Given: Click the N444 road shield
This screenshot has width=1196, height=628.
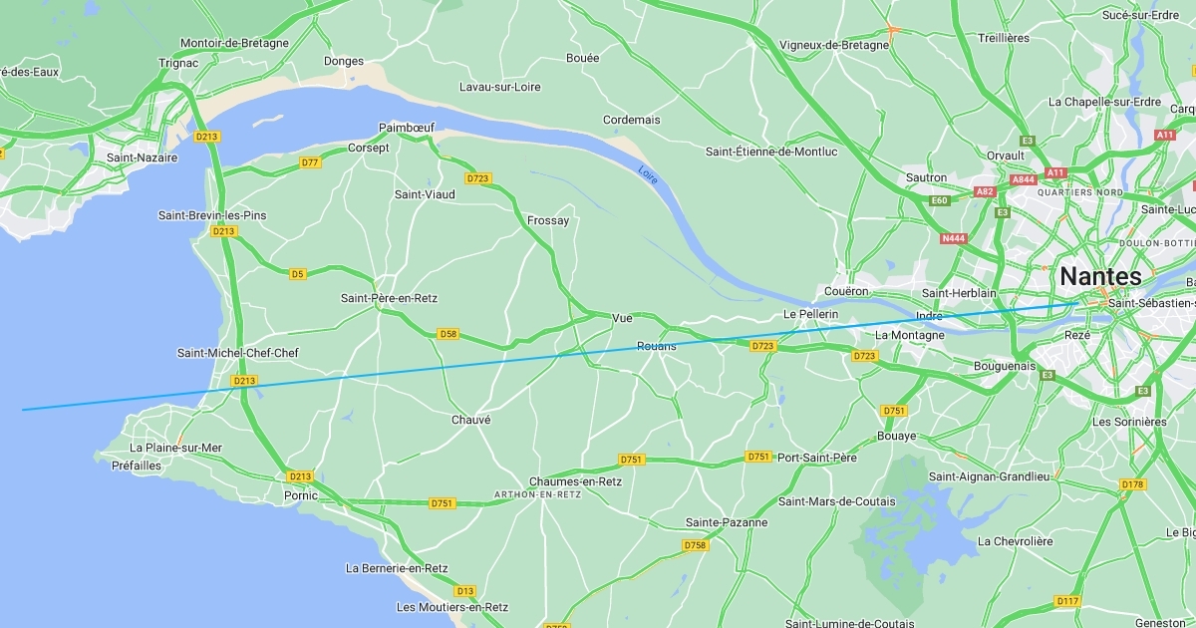Looking at the screenshot, I should pos(954,238).
